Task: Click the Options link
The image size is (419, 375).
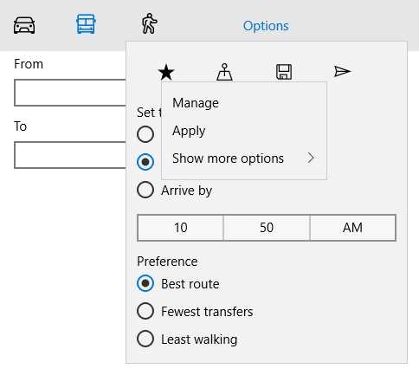Action: tap(266, 26)
